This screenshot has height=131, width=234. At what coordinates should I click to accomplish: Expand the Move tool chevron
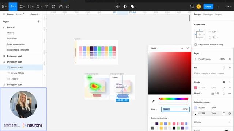pyautogui.click(x=15, y=7)
